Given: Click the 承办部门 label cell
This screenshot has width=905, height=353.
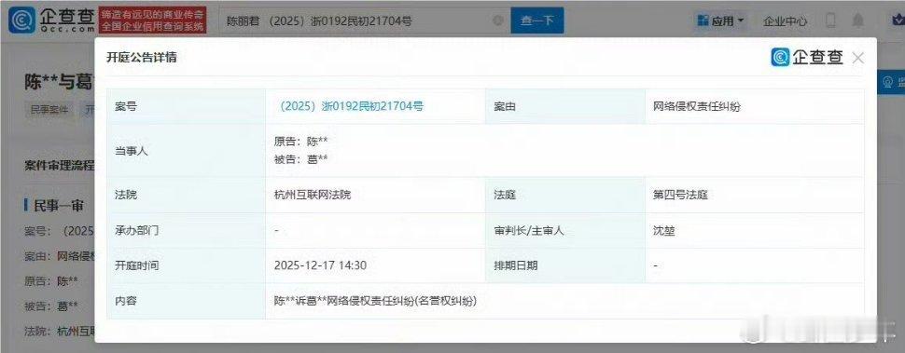Looking at the screenshot, I should point(186,230).
